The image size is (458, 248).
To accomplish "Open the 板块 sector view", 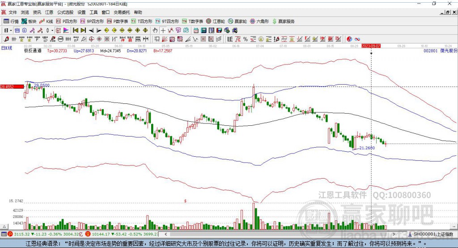I will point(29,21).
